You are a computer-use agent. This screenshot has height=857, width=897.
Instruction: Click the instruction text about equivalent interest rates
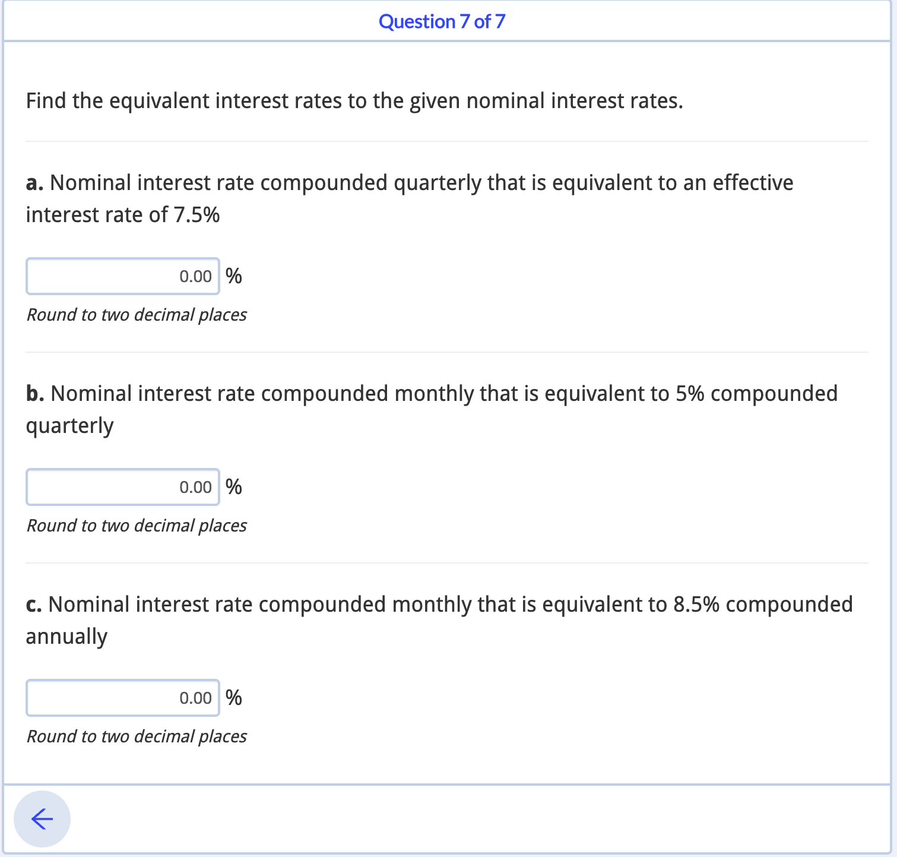coord(354,100)
